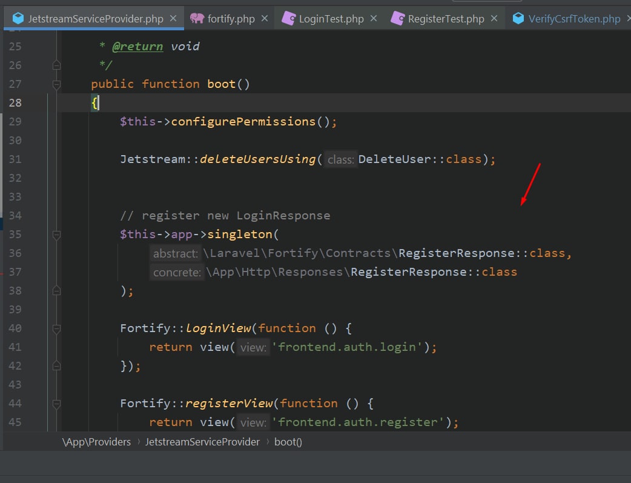Close the fortify.php tab
The height and width of the screenshot is (483, 631).
(265, 19)
